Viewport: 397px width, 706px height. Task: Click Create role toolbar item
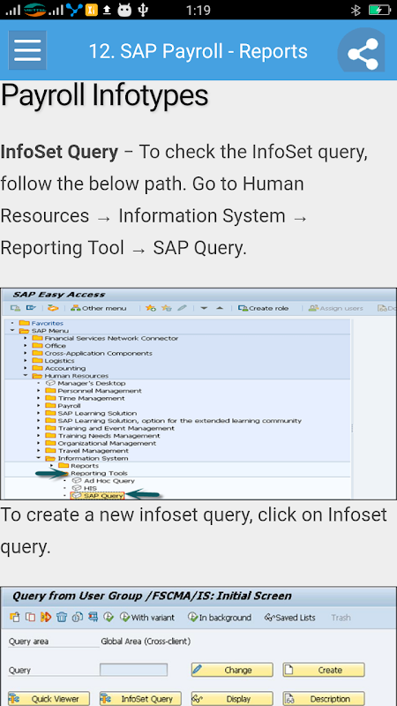tap(263, 308)
